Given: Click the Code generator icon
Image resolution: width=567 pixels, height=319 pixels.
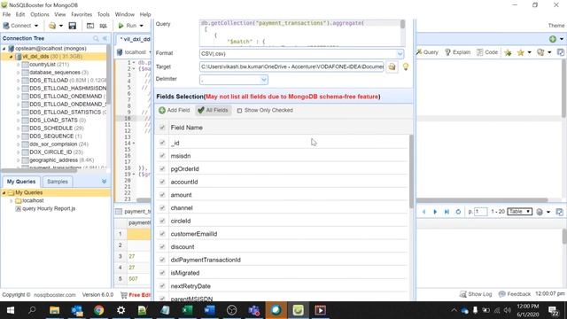Looking at the screenshot, I should click(x=480, y=52).
